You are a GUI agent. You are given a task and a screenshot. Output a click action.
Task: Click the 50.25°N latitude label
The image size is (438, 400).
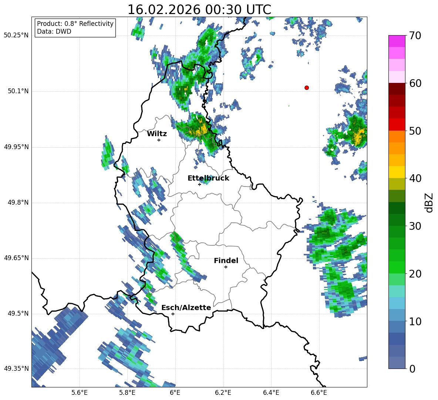pos(17,36)
